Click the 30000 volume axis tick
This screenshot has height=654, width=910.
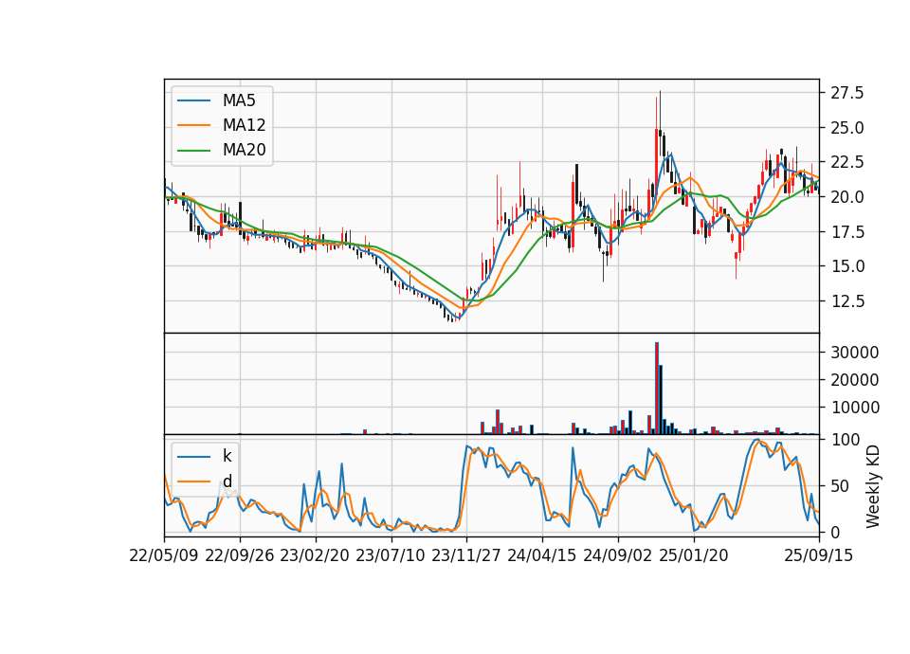coord(855,353)
